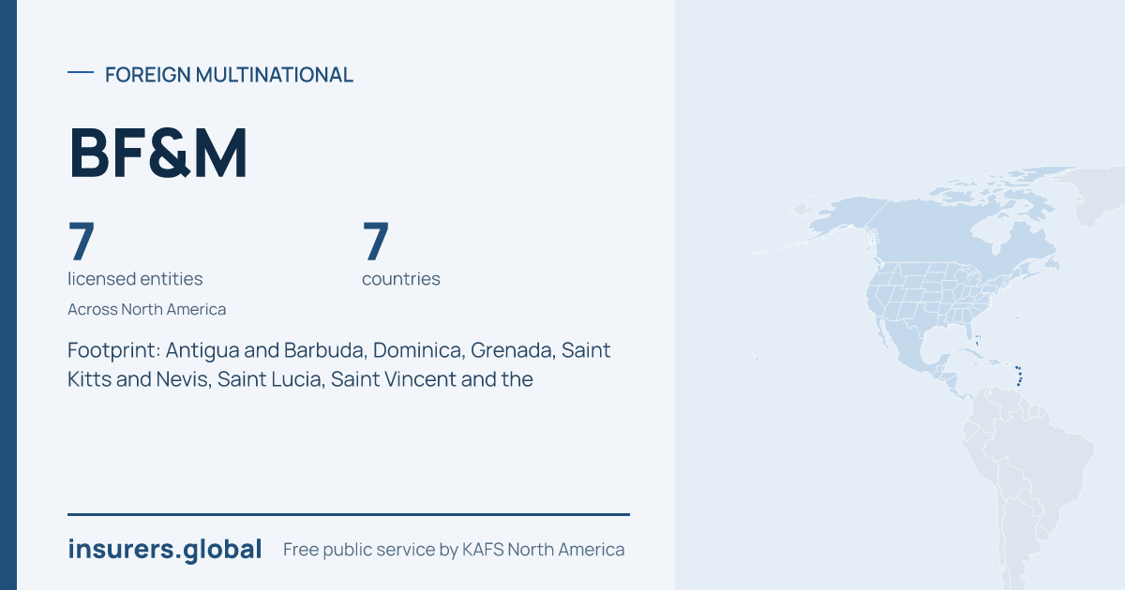Image resolution: width=1125 pixels, height=590 pixels.
Task: Click the horizontal divider above footer
Action: 349,514
